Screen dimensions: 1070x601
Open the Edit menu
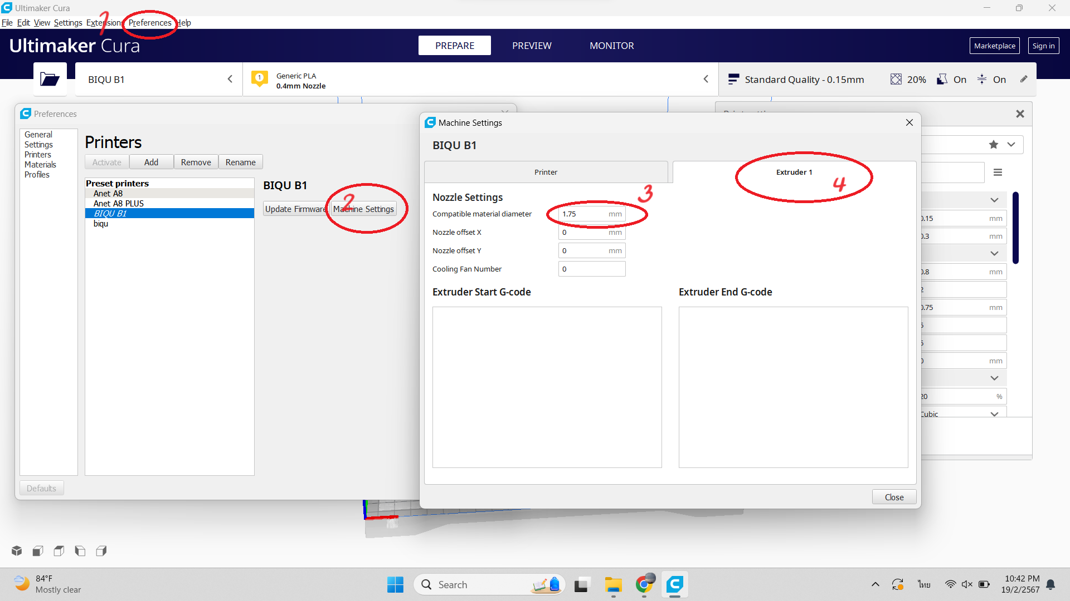(x=23, y=23)
